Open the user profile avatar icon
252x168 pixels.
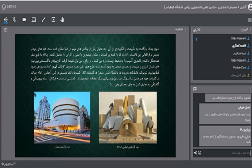[x=250, y=7]
